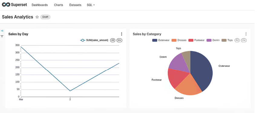Click the orange Dresses pie slice
267x113 pixels.
coord(189,85)
